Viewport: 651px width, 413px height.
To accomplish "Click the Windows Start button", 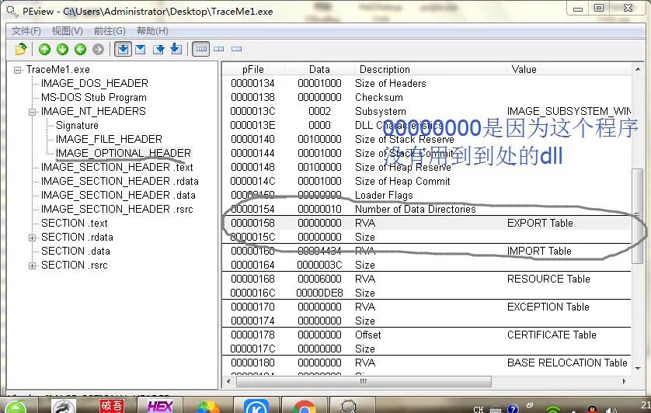I will (x=16, y=407).
